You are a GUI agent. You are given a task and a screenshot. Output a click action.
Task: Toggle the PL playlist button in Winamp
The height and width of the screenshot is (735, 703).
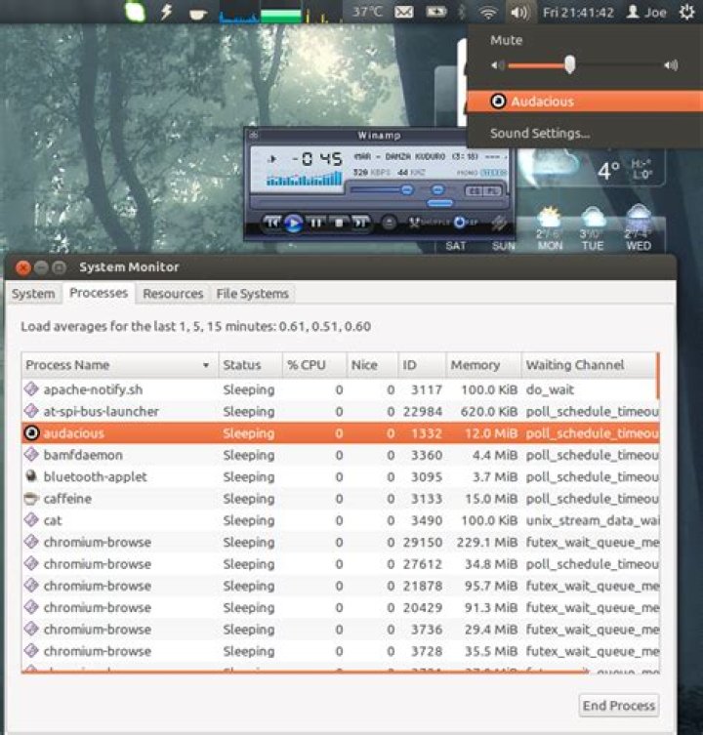point(491,191)
